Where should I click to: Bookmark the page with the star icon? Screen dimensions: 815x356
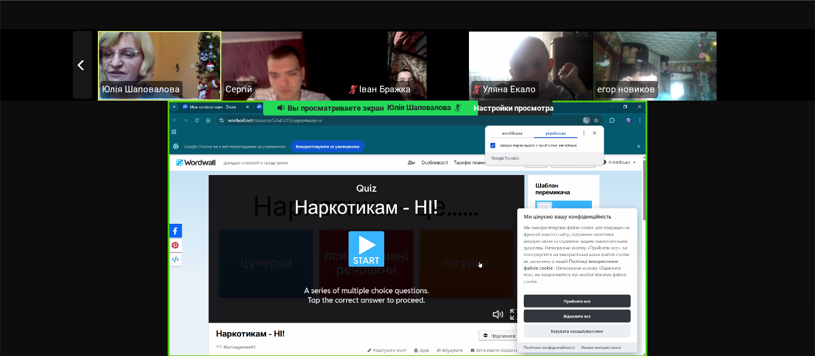(596, 120)
